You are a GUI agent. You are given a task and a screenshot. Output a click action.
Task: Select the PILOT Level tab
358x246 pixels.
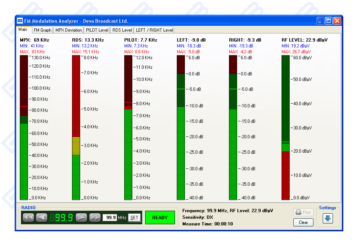(x=97, y=30)
